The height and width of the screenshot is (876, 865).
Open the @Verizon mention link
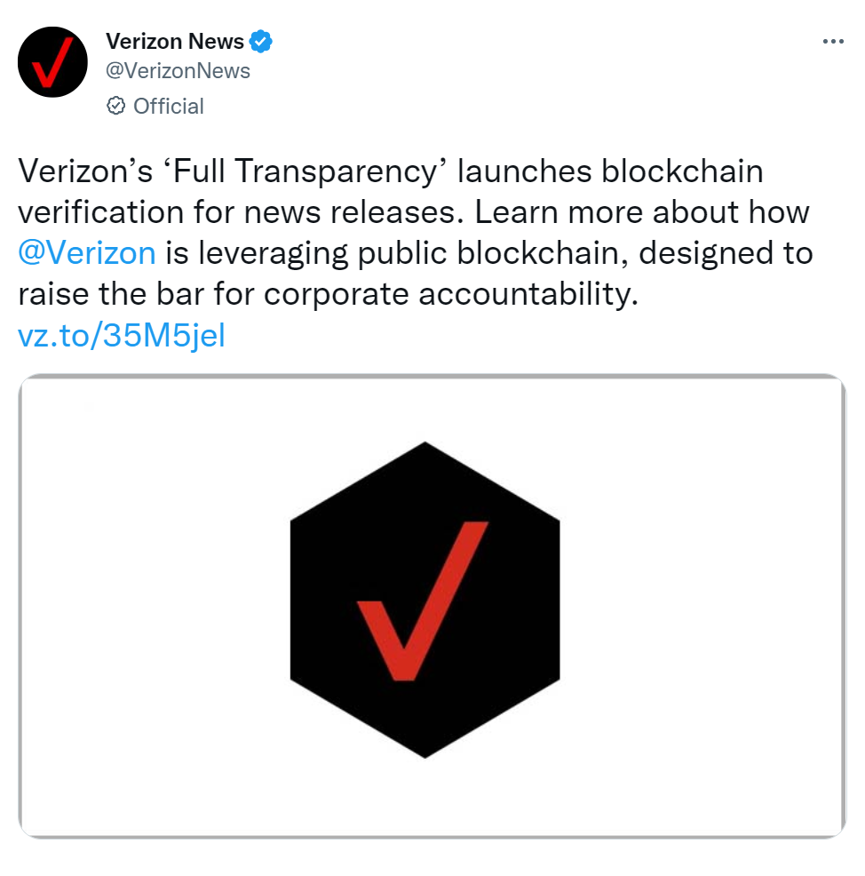click(x=86, y=253)
